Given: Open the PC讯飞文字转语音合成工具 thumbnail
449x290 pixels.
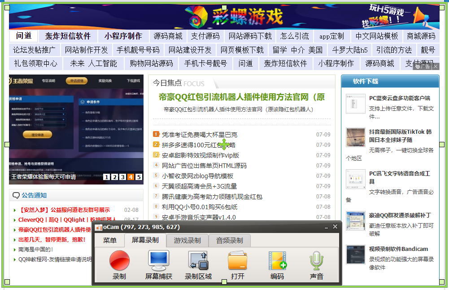Looking at the screenshot, I should tap(356, 179).
